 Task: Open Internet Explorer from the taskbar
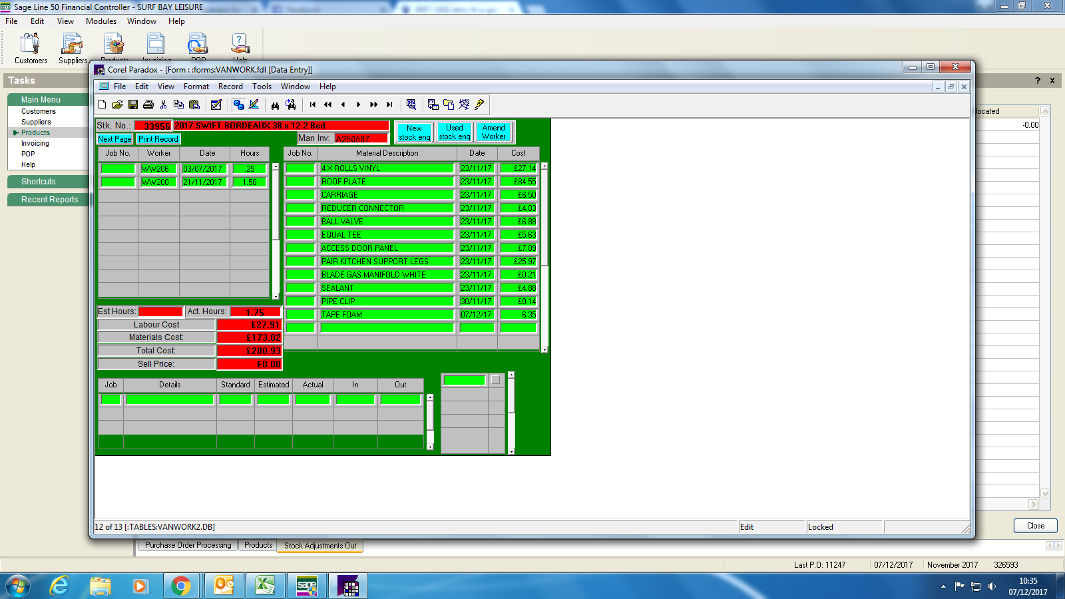pyautogui.click(x=59, y=586)
